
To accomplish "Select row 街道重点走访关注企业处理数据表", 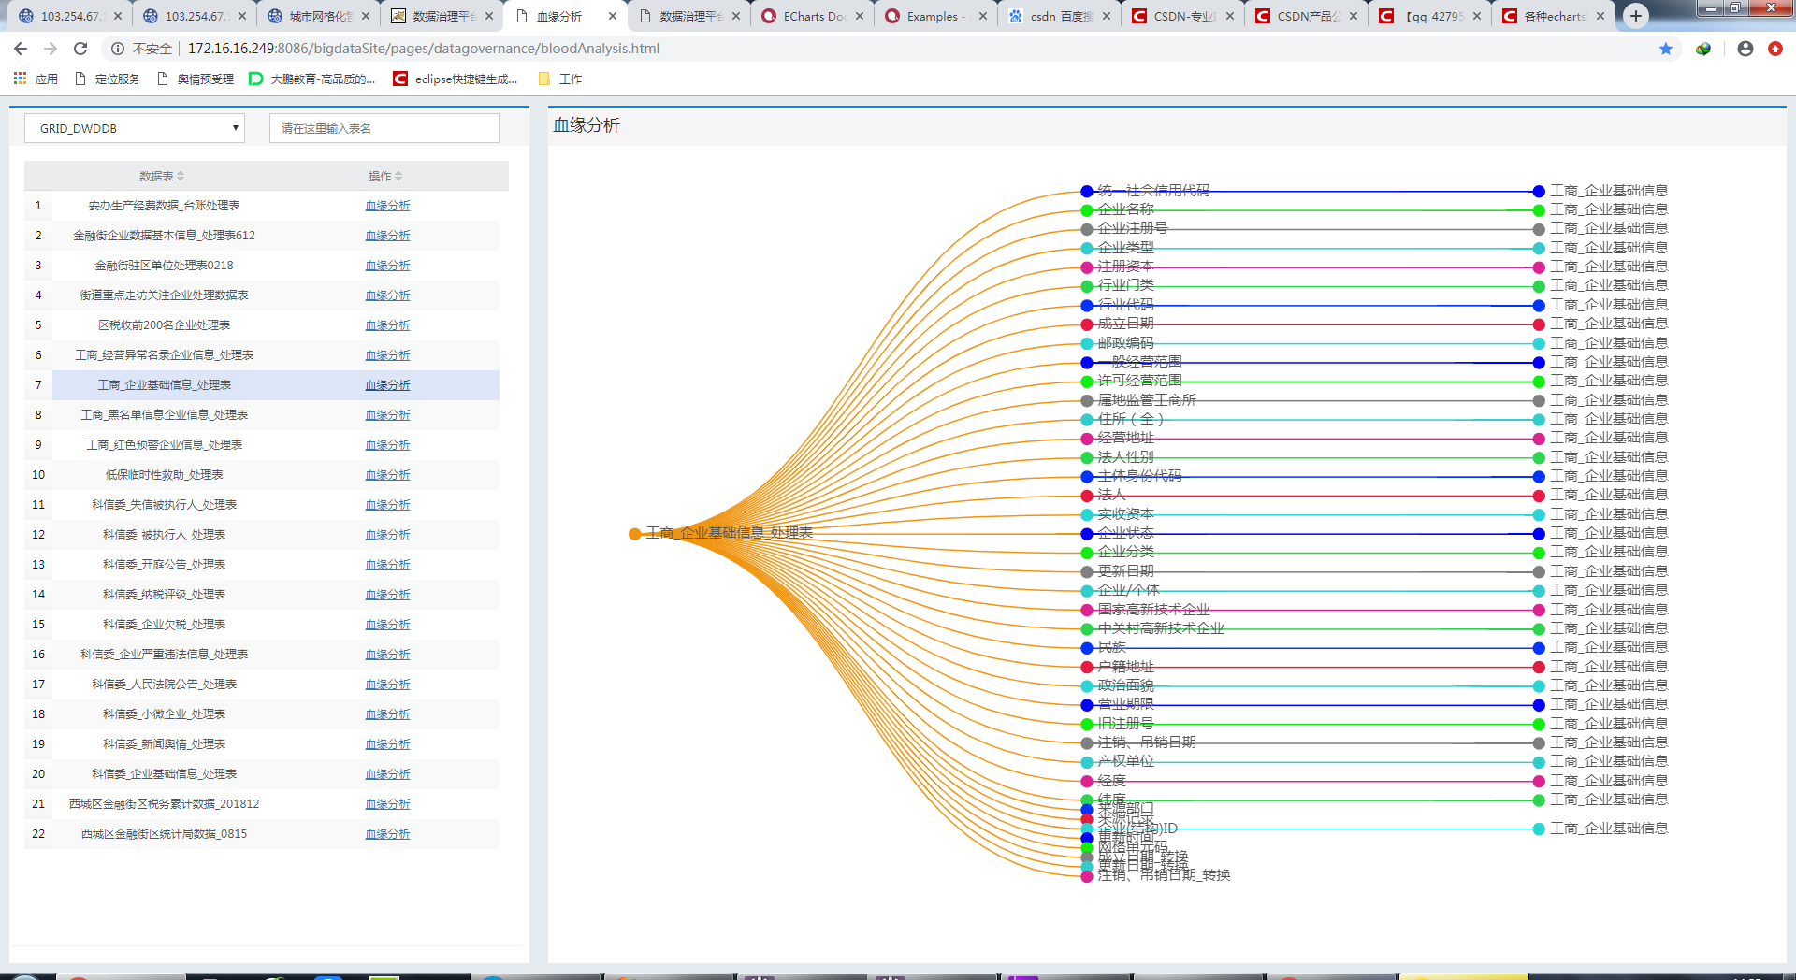I will coord(262,295).
